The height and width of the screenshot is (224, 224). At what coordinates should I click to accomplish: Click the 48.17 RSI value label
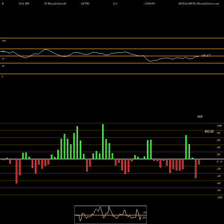pyautogui.click(x=206, y=56)
